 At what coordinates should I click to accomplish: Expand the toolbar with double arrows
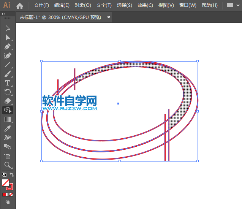pos(3,14)
